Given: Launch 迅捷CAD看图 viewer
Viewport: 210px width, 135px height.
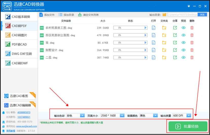Looking at the screenshot, I should tap(19, 96).
